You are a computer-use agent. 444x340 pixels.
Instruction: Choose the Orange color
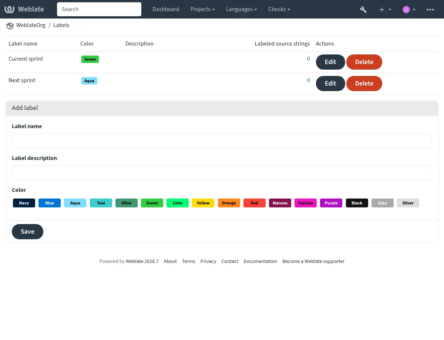[x=229, y=203]
